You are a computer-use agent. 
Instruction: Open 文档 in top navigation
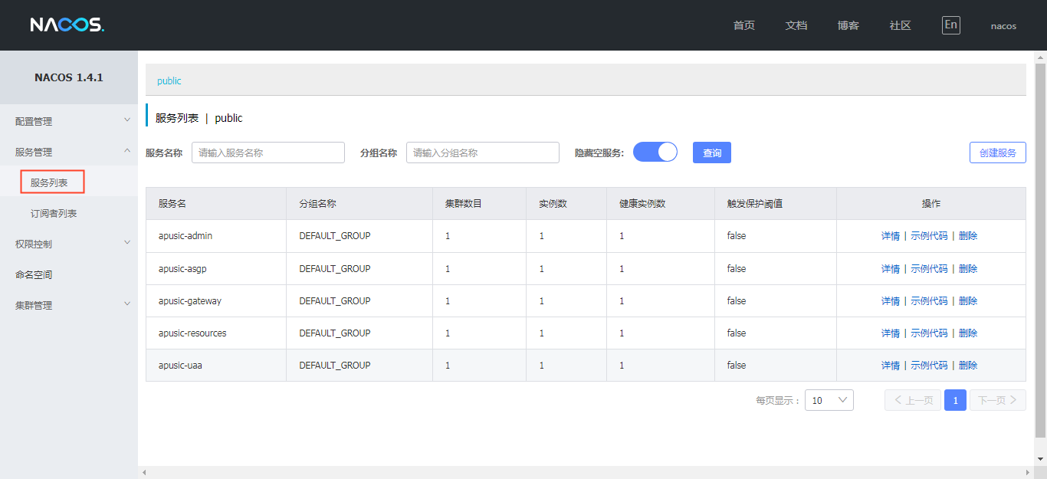[x=796, y=25]
